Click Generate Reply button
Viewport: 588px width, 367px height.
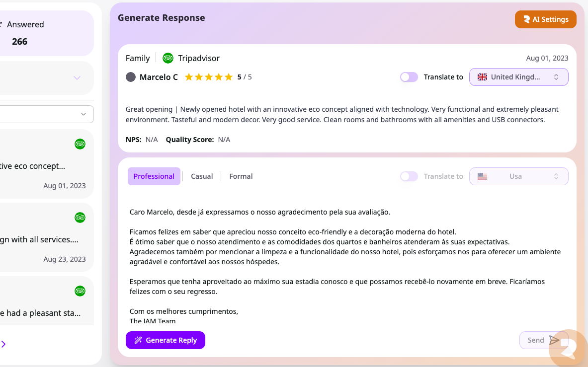click(166, 340)
